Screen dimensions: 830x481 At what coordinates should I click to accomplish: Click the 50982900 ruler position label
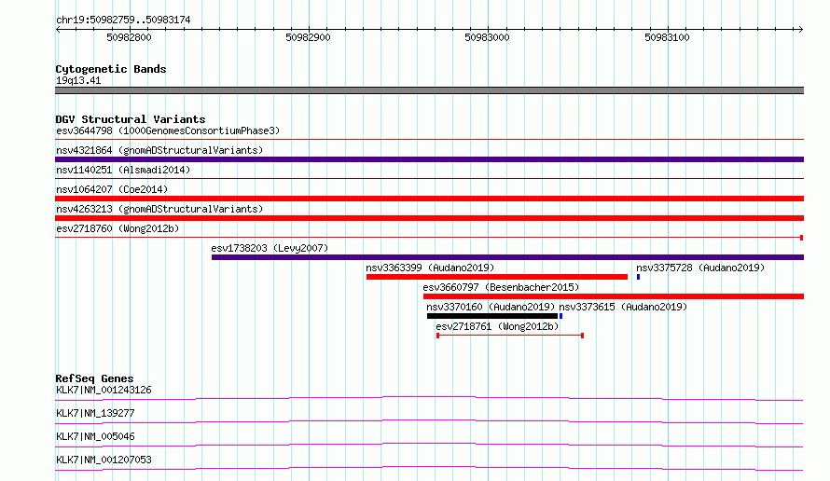click(x=308, y=37)
